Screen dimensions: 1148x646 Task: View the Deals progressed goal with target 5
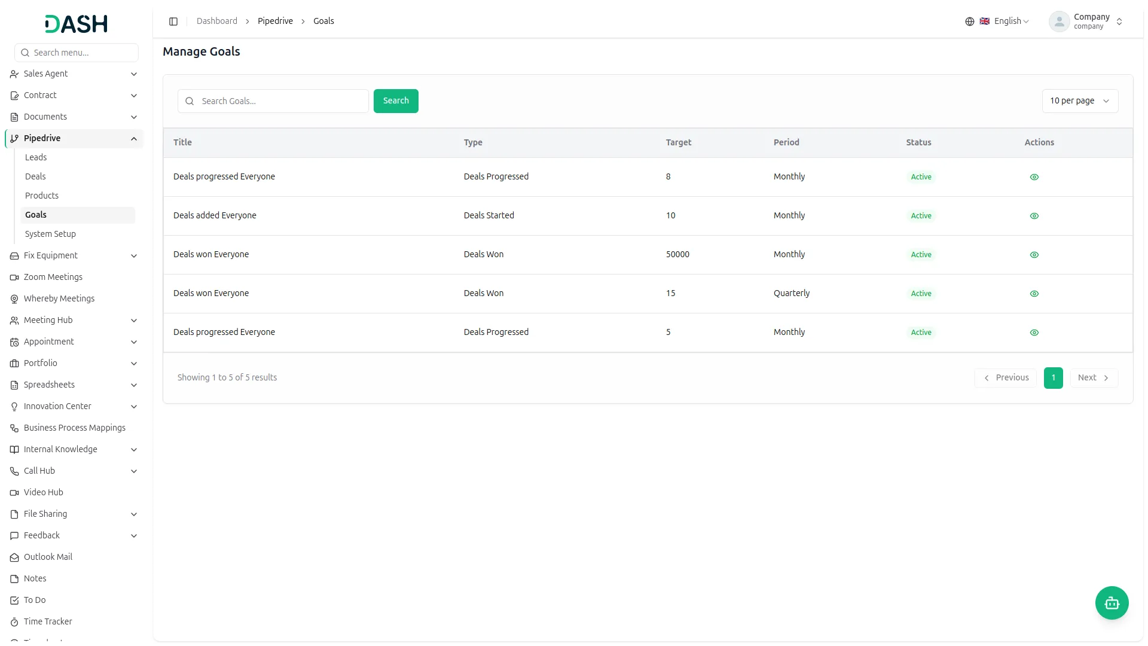(1034, 333)
